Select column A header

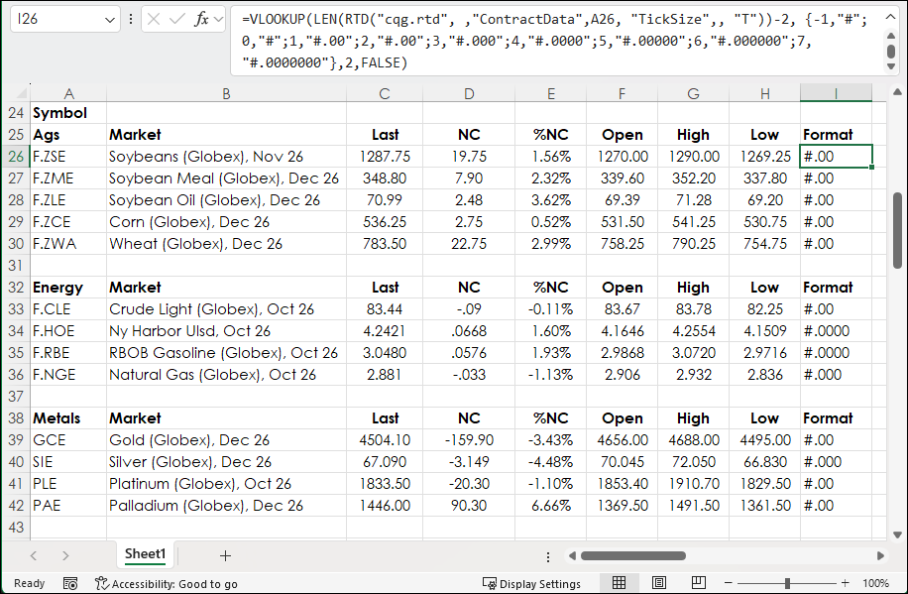[x=68, y=93]
